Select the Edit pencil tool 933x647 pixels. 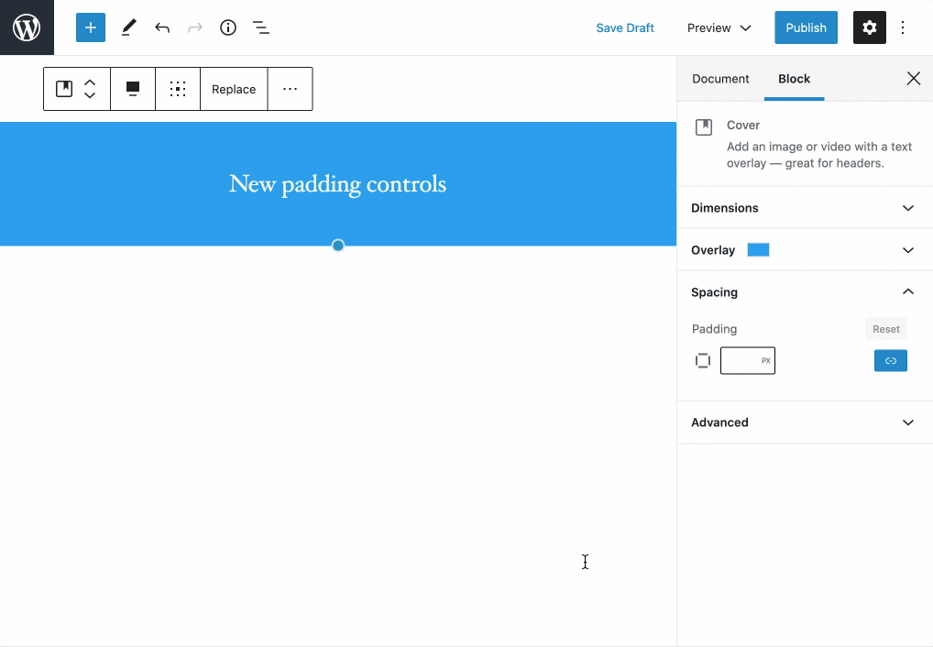pos(128,27)
